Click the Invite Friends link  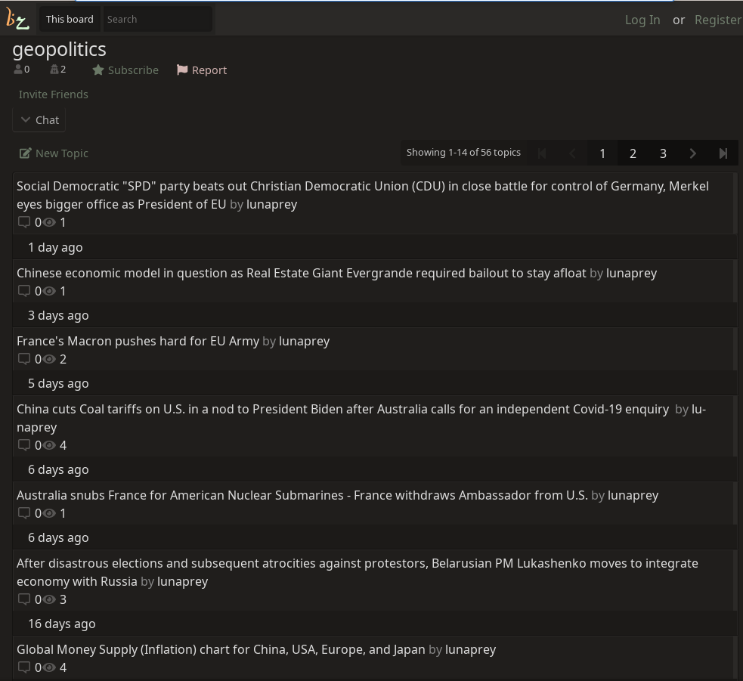54,94
